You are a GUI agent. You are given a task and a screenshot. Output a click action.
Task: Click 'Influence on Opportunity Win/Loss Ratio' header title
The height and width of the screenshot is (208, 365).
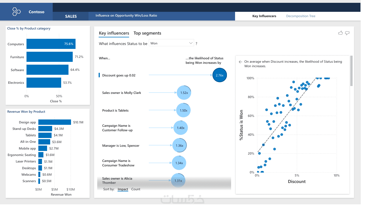126,16
